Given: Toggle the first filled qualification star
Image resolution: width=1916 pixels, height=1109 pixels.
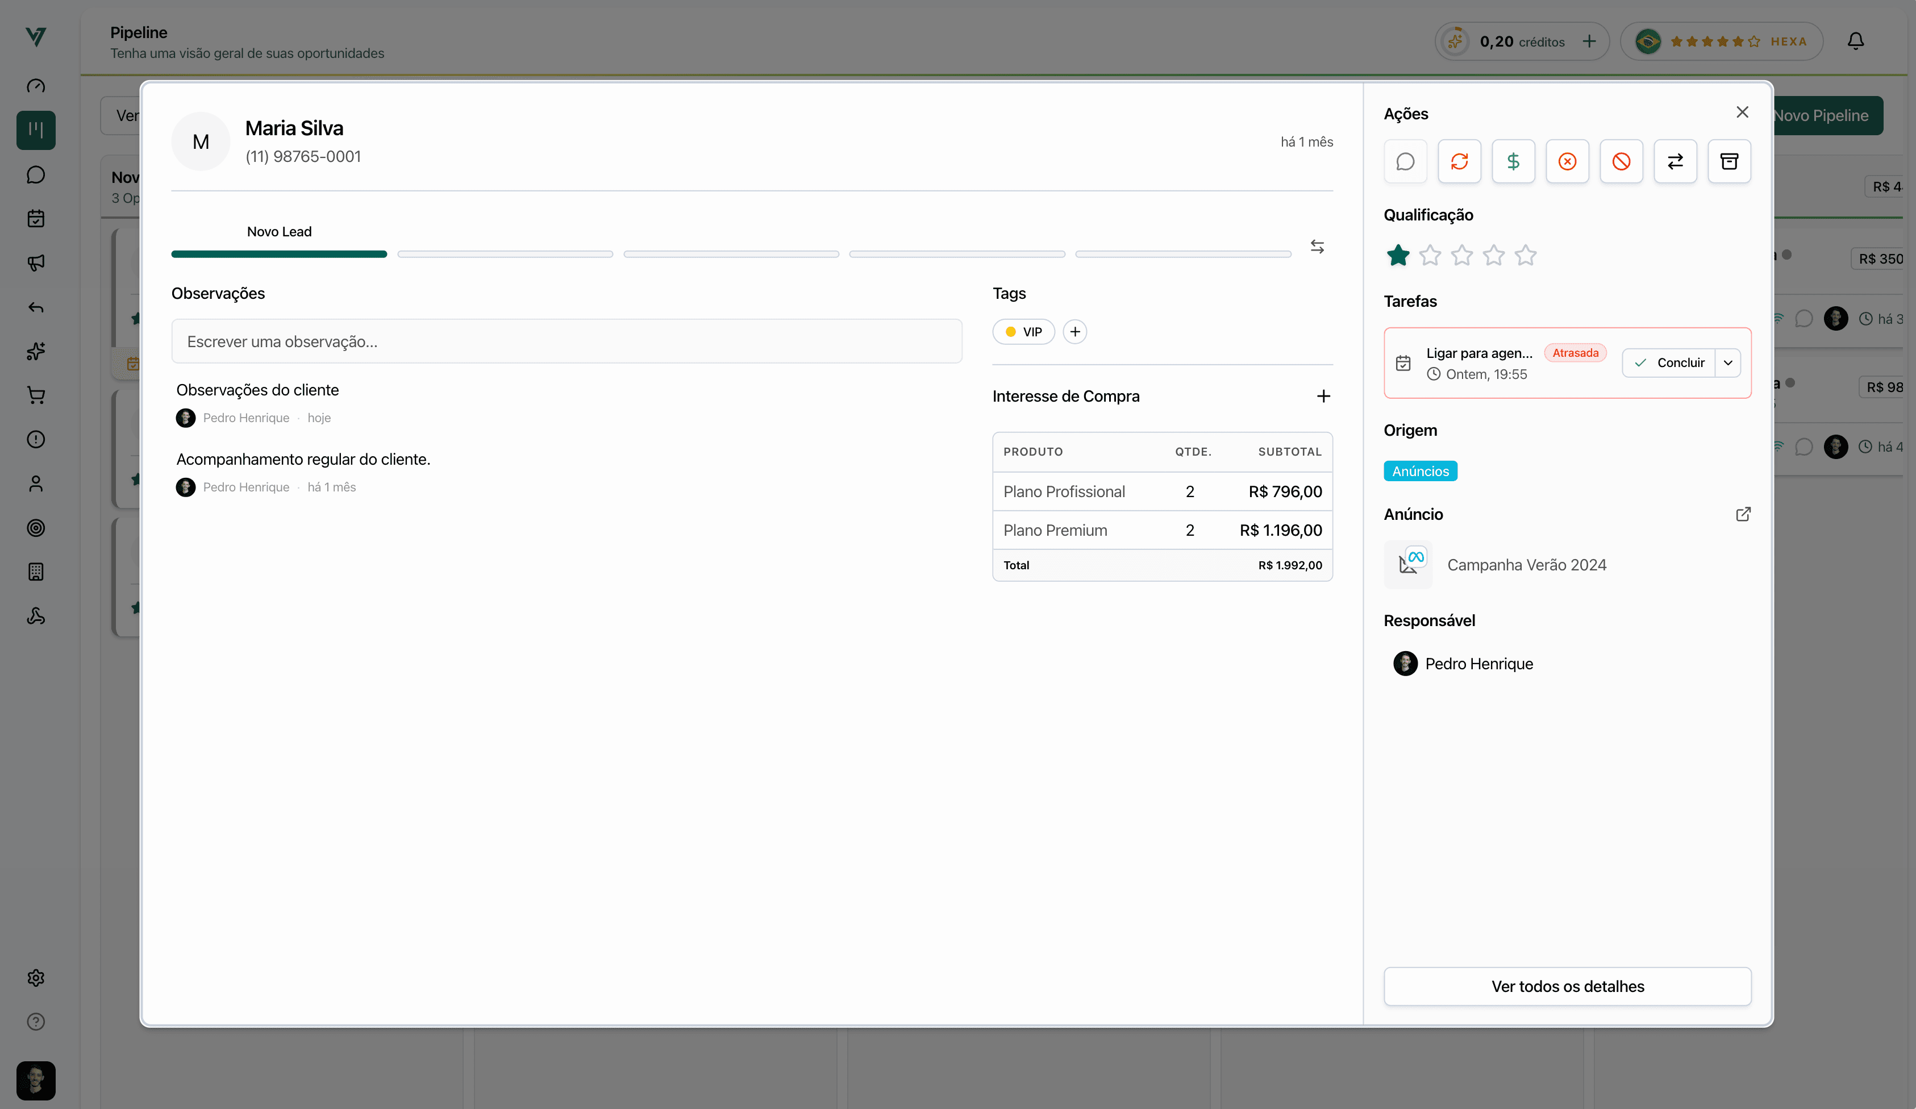Looking at the screenshot, I should pos(1397,256).
